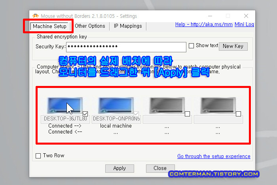Enable the Show text checkbox
277x185 pixels.
[x=191, y=46]
